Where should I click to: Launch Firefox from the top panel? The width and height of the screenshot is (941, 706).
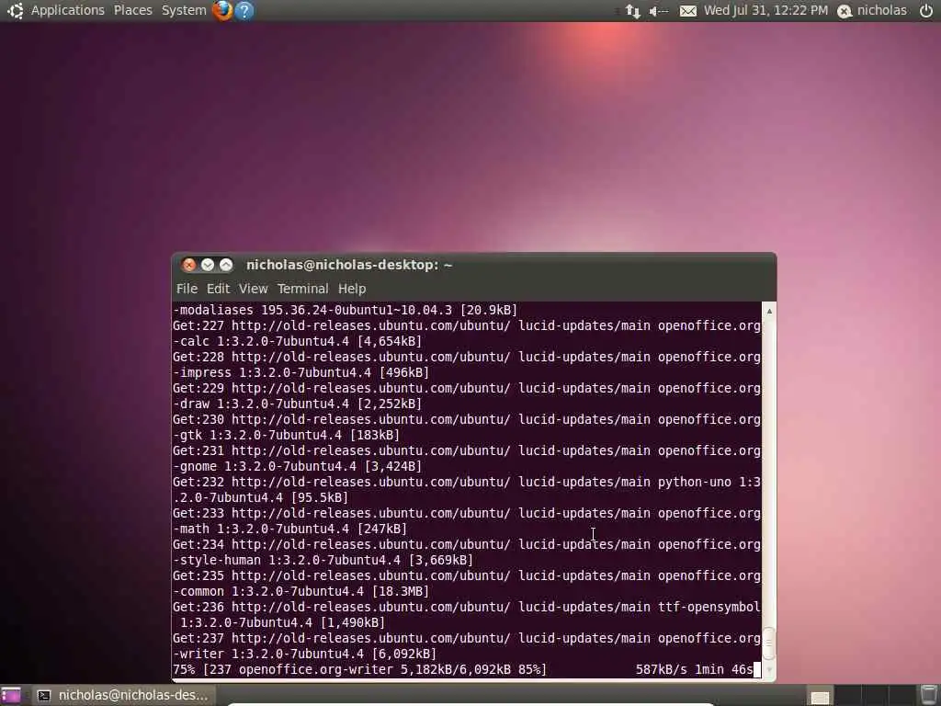coord(222,10)
